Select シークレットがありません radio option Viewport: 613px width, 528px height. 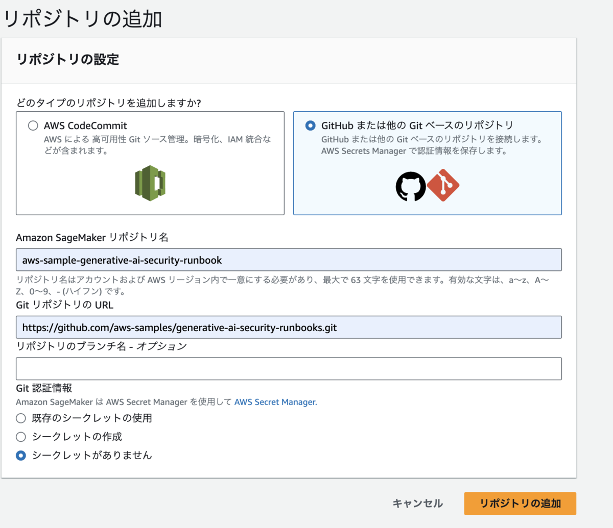(x=21, y=456)
